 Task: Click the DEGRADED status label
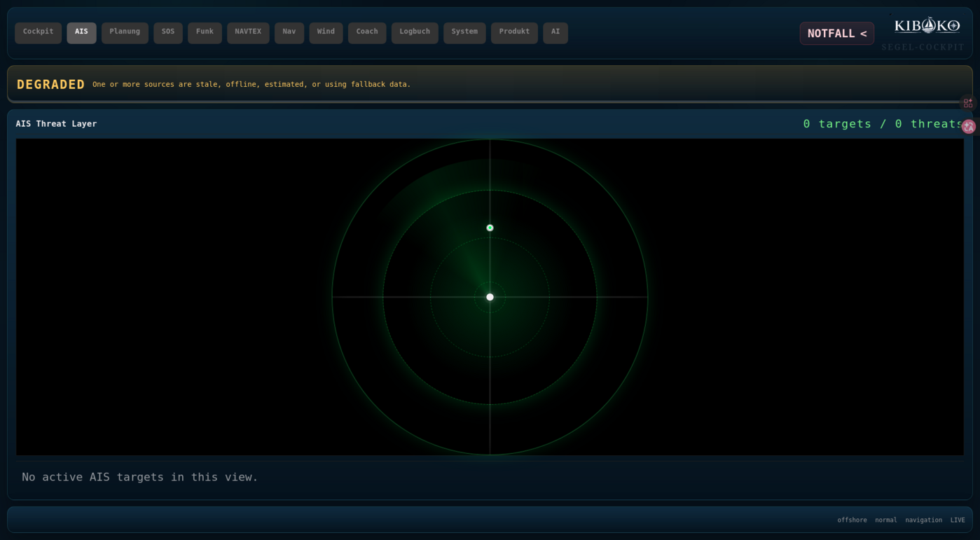click(x=50, y=84)
